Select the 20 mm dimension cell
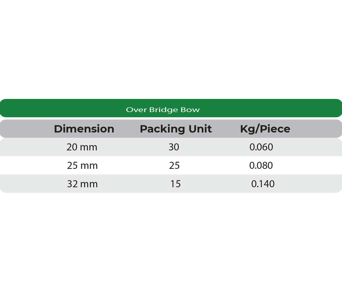Viewport: 342px width, 292px height. [82, 147]
